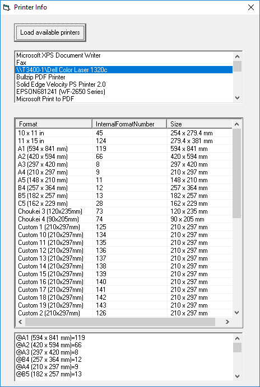Click format table scroll left arrow
260x387 pixels.
[x=20, y=322]
